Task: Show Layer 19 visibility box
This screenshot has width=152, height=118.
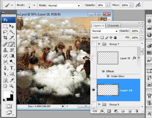Action: click(93, 58)
